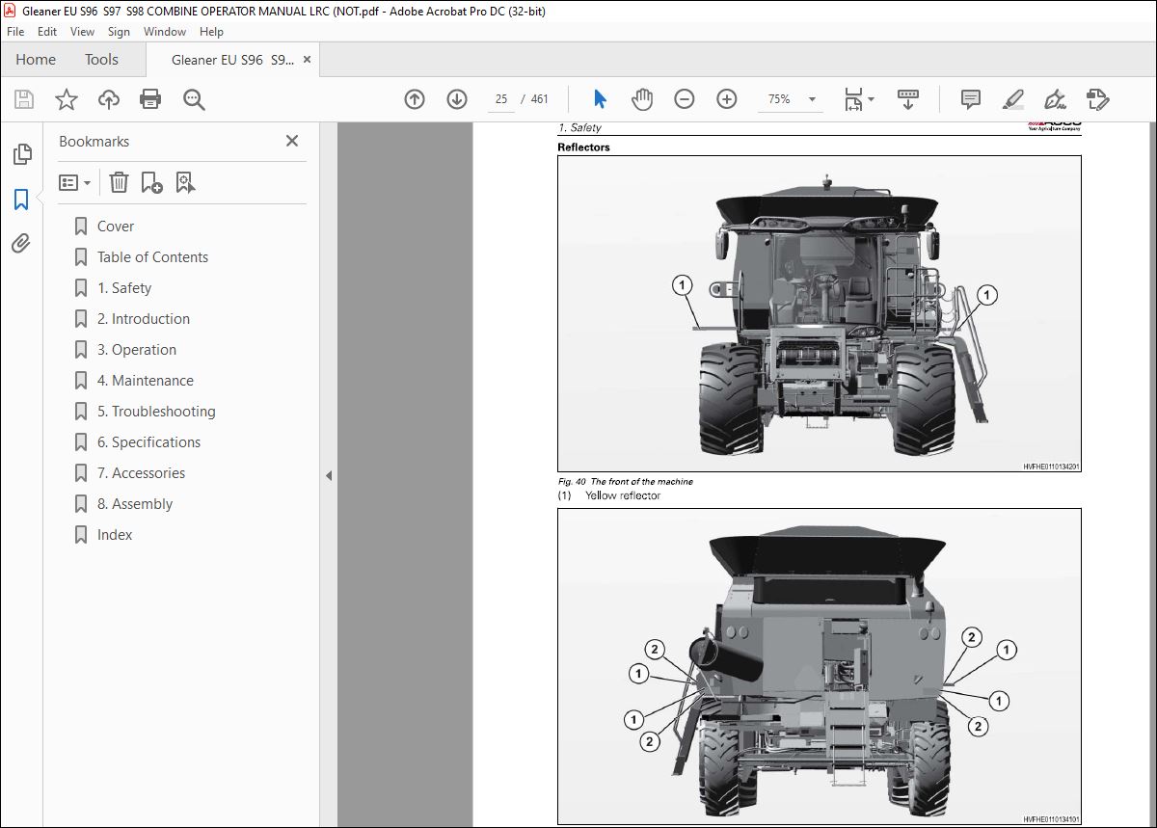Zoom in with the plus icon
The height and width of the screenshot is (828, 1157).
coord(727,99)
